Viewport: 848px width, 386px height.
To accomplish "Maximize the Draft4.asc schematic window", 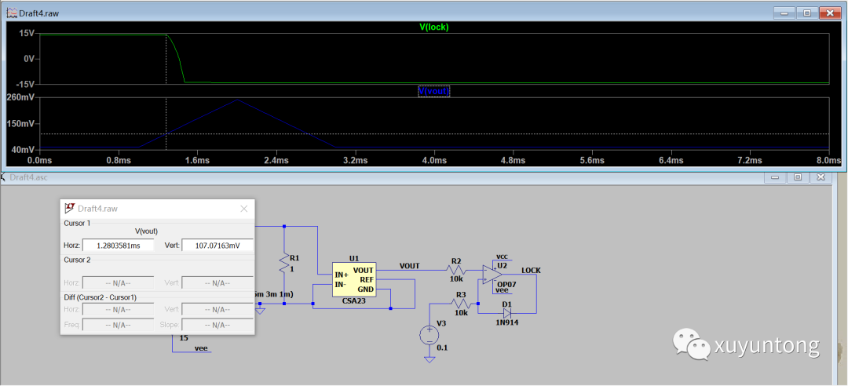I will point(798,177).
